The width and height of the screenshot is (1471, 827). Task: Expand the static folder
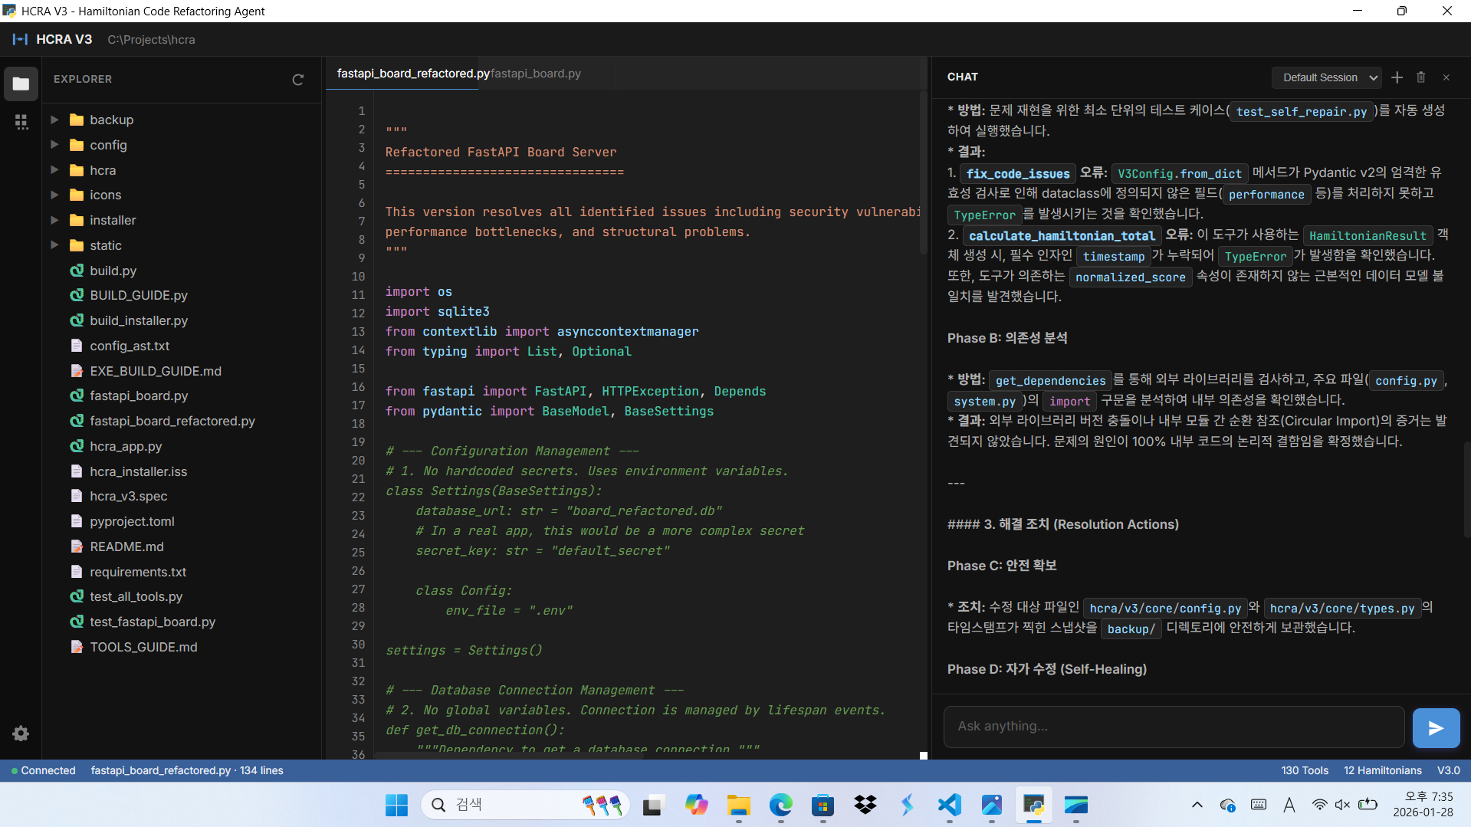54,245
